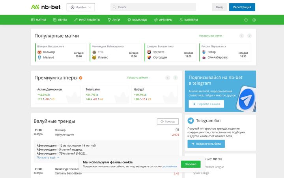Focus the Поиск search field

click(x=153, y=7)
